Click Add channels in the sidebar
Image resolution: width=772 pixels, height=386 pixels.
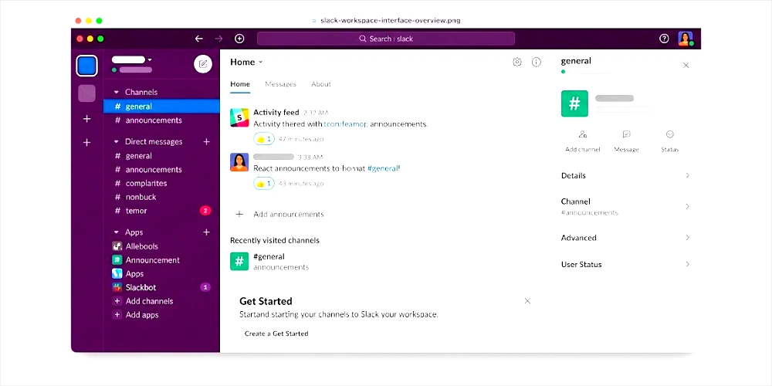click(143, 301)
